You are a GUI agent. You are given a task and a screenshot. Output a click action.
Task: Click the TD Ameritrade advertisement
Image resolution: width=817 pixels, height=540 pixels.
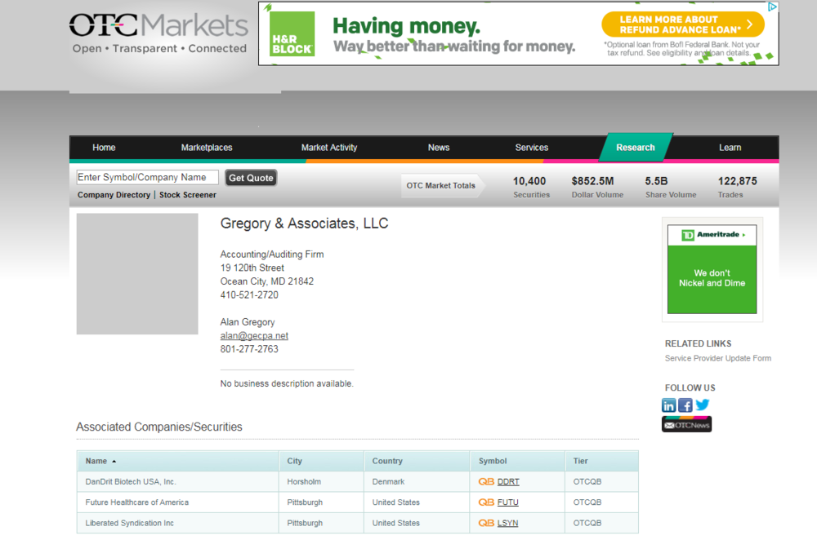[x=712, y=269]
